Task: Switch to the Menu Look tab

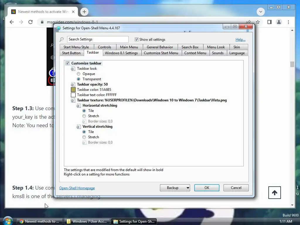Action: click(216, 47)
